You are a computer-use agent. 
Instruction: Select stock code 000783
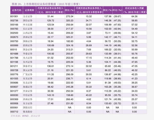[14, 29]
